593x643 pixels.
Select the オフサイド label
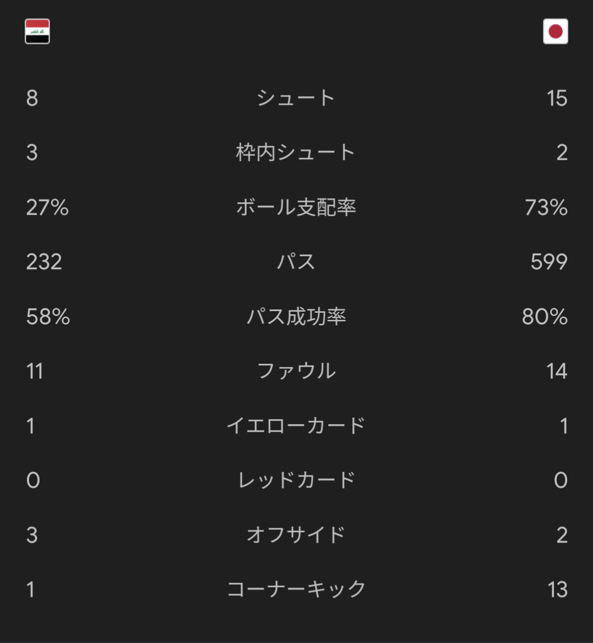coord(296,535)
